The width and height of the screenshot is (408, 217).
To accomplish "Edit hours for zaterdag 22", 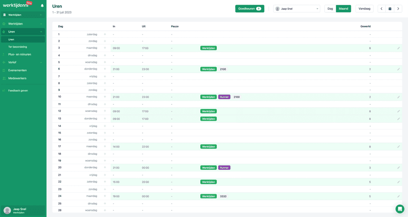I will (398, 182).
